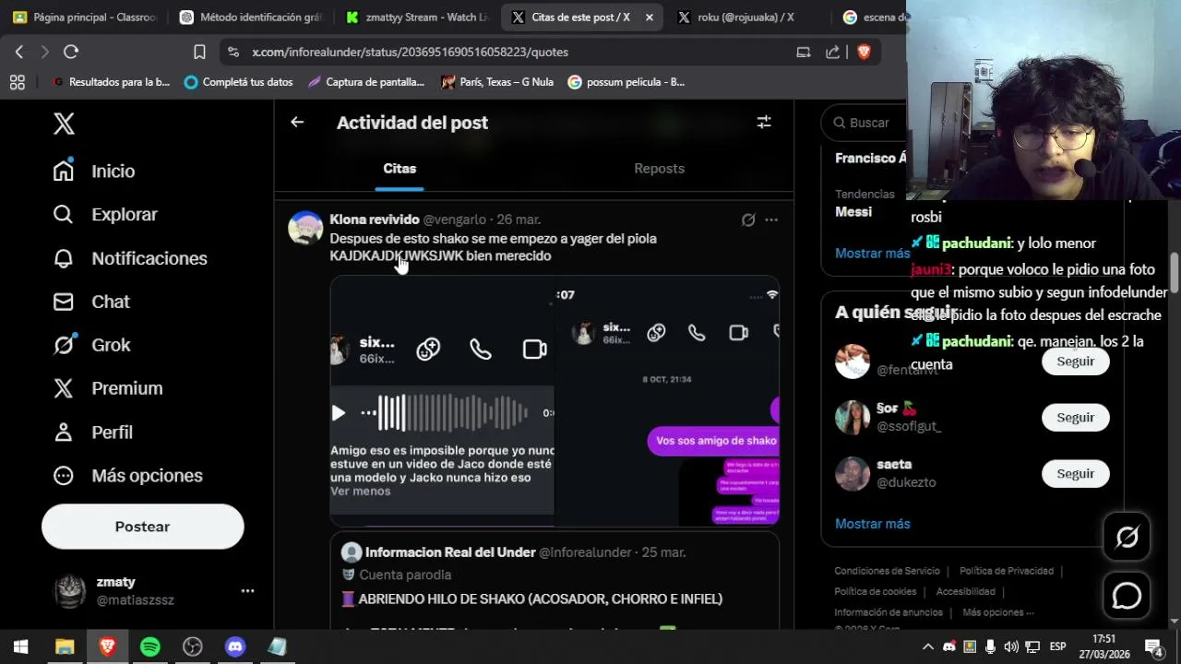Follow the @fentanyl account
The image size is (1181, 664).
pyautogui.click(x=1075, y=362)
